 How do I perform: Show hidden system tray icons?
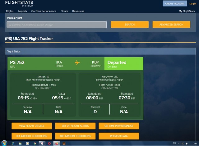[x=179, y=144]
